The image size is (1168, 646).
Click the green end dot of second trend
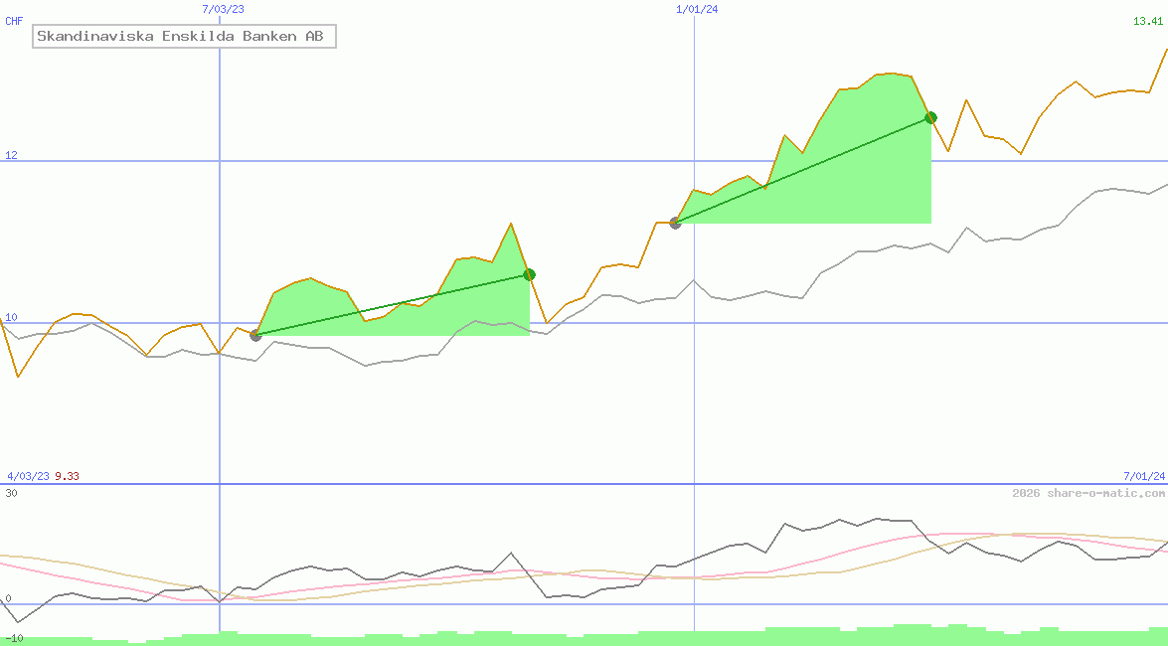tap(930, 117)
